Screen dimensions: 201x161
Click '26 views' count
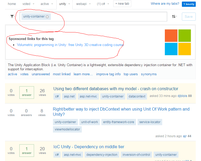(x=42, y=93)
